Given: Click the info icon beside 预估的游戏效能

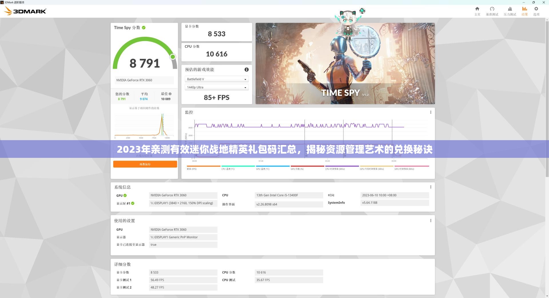Looking at the screenshot, I should click(246, 69).
